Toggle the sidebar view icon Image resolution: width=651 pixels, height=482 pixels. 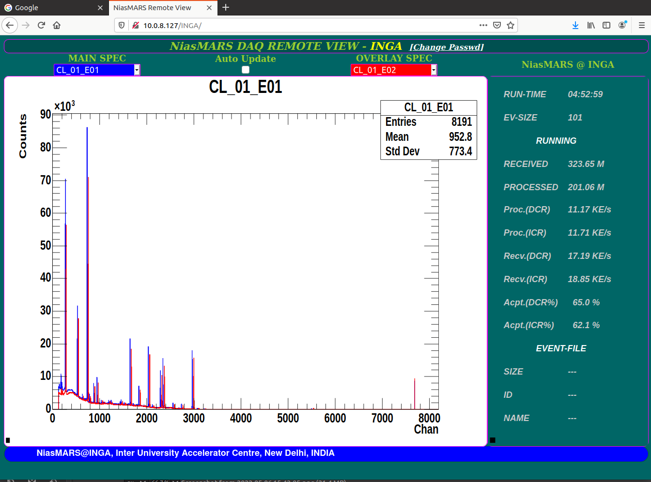coord(606,25)
